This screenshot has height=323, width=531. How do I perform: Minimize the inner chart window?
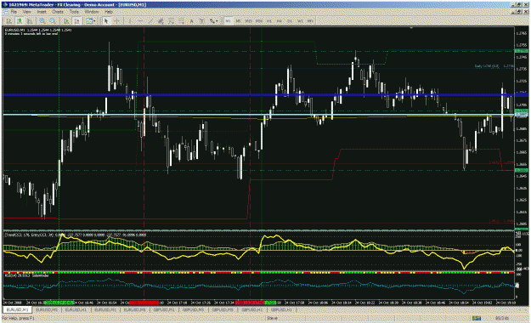(514, 12)
